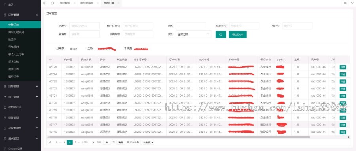Go to page 5 in the pagination
Image resolution: width=356 pixels, height=151 pixels.
(x=64, y=142)
